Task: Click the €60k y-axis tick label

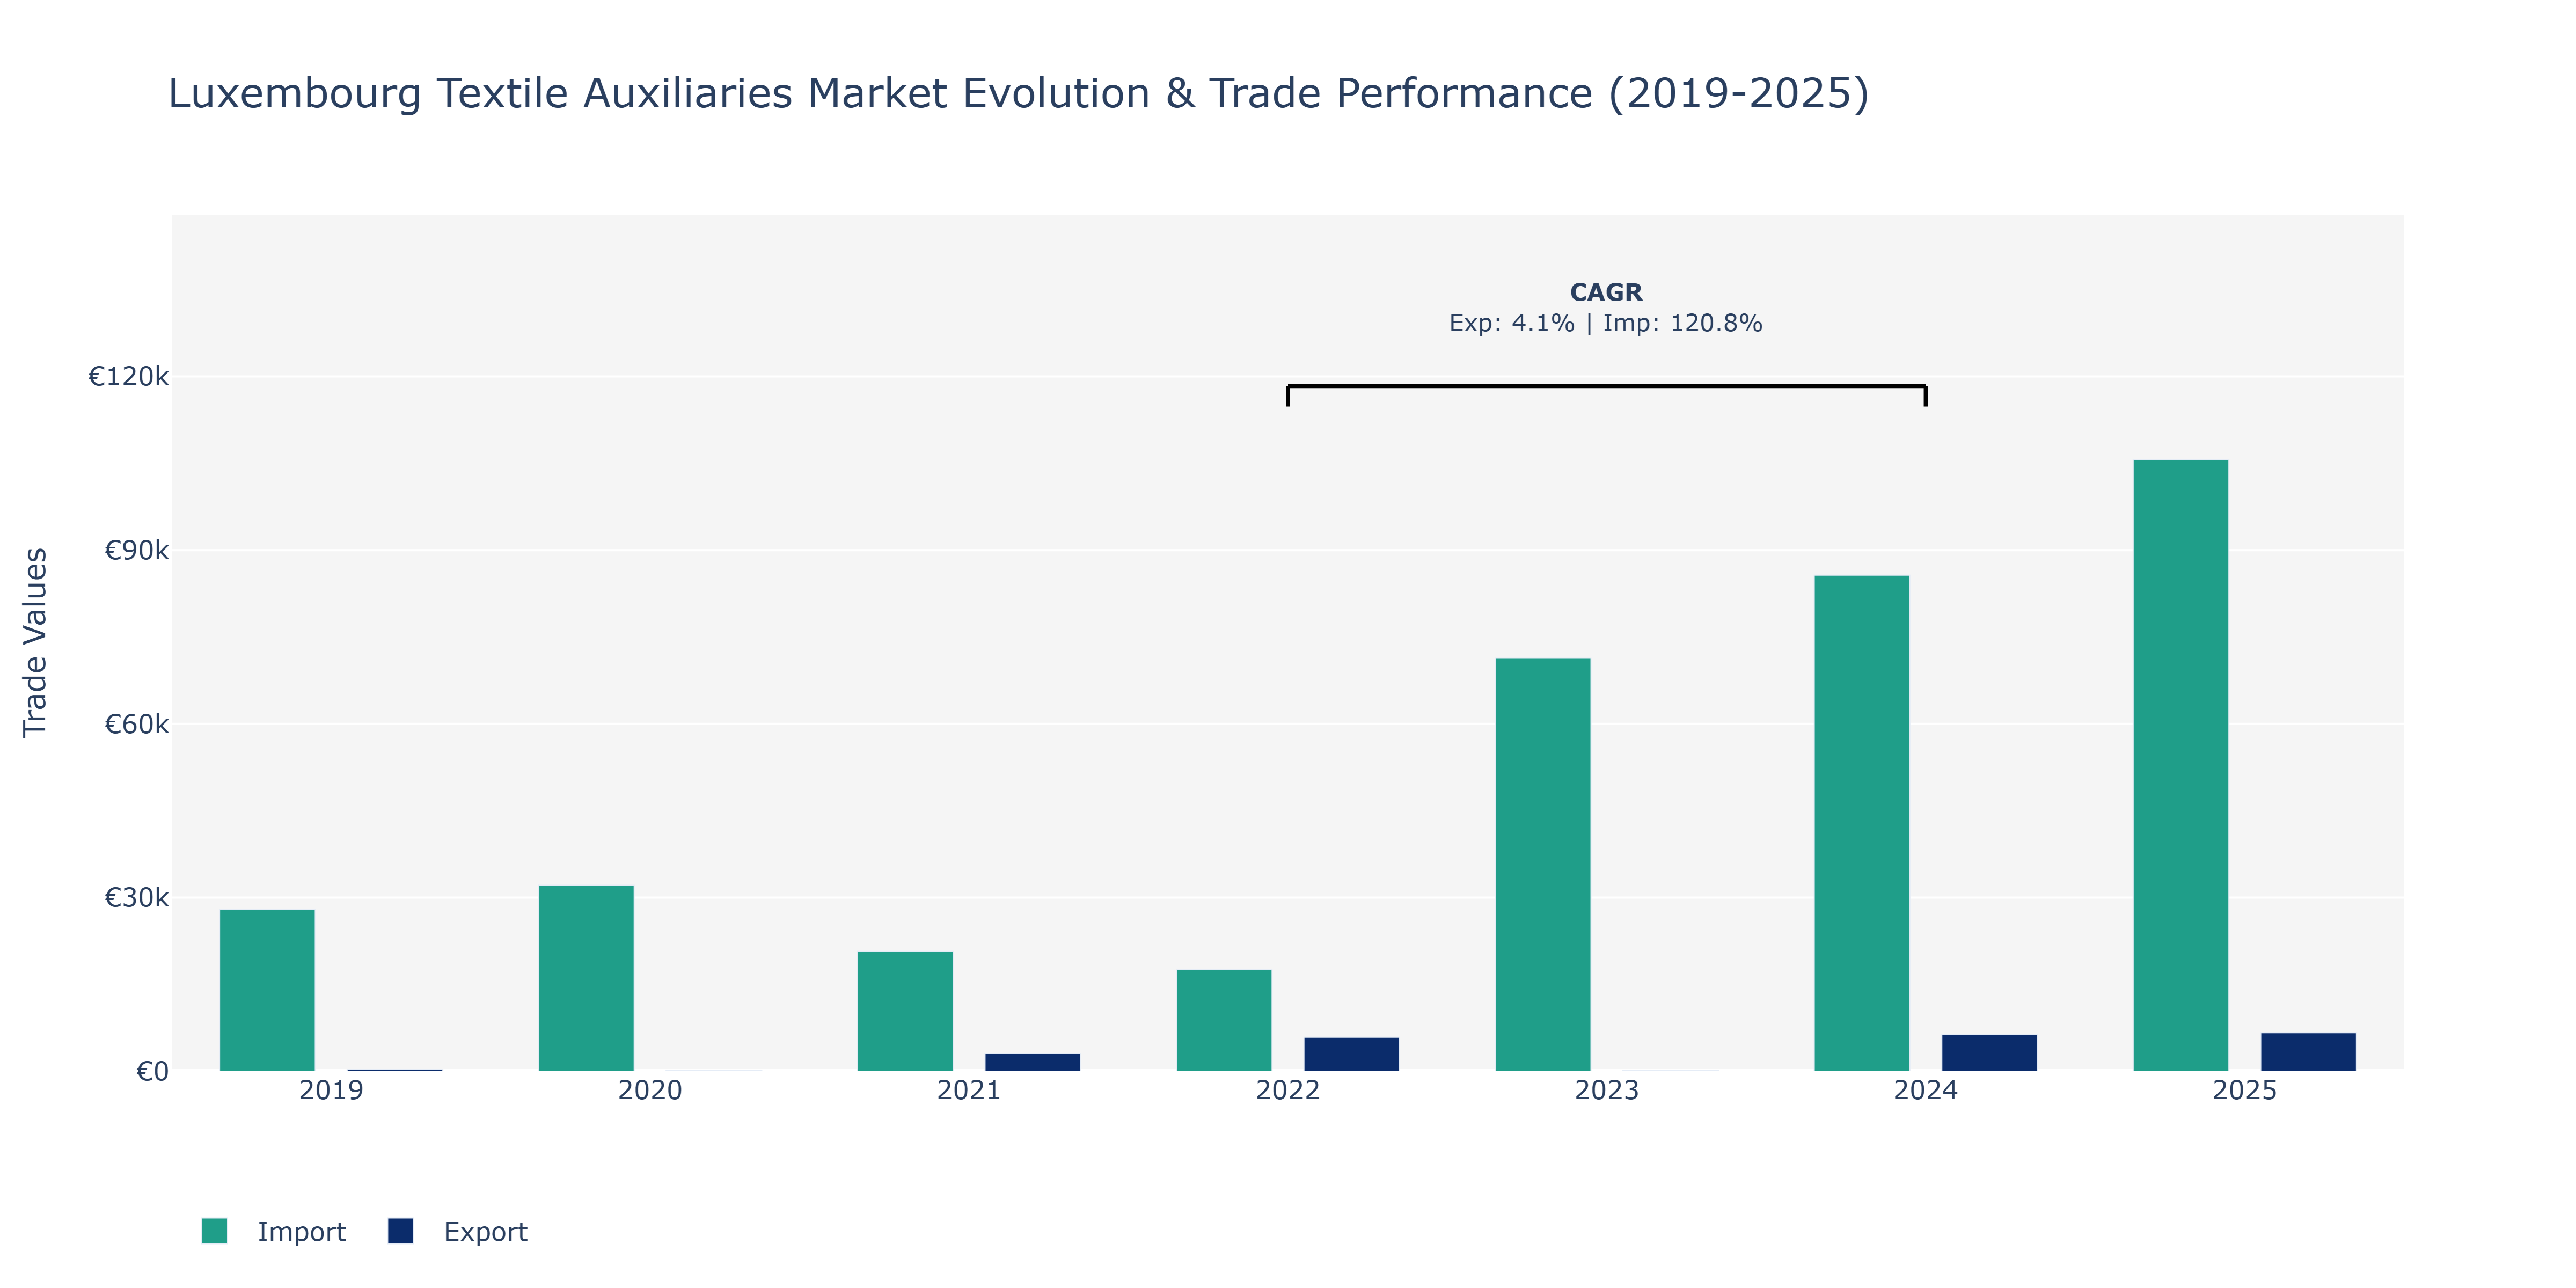Action: point(137,724)
